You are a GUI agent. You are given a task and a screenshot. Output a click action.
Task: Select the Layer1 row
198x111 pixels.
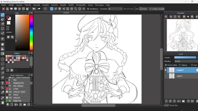[x=181, y=76]
